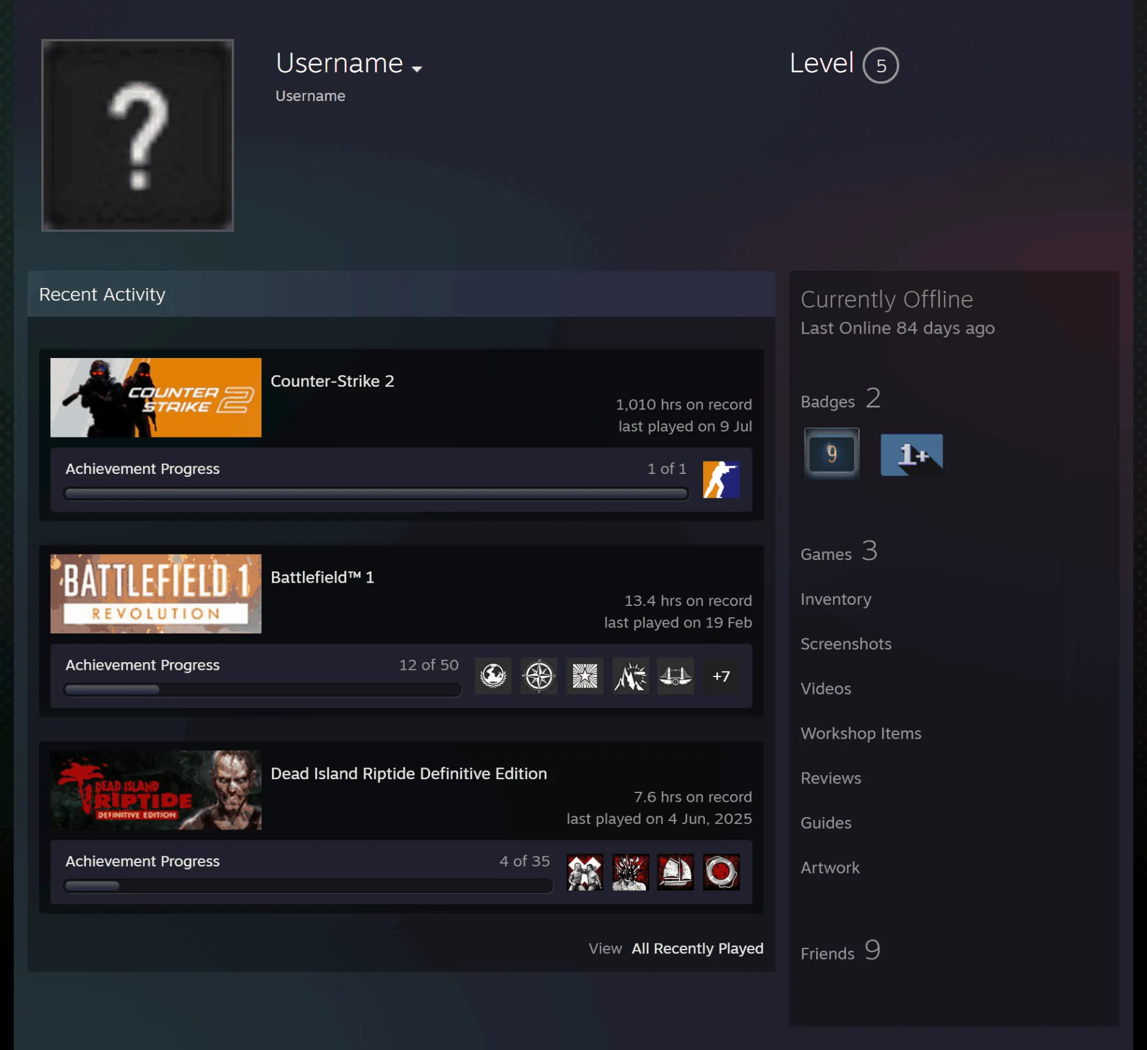Viewport: 1147px width, 1050px height.
Task: Click the Recent Activity header
Action: [x=401, y=294]
